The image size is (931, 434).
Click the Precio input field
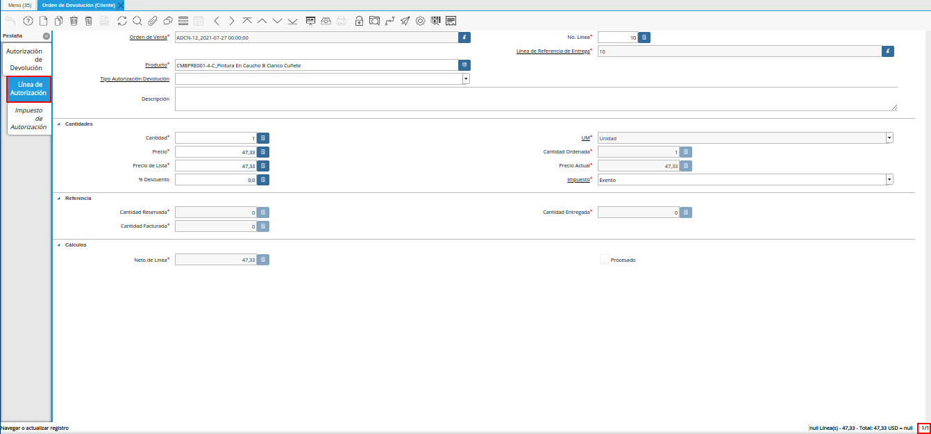point(216,152)
